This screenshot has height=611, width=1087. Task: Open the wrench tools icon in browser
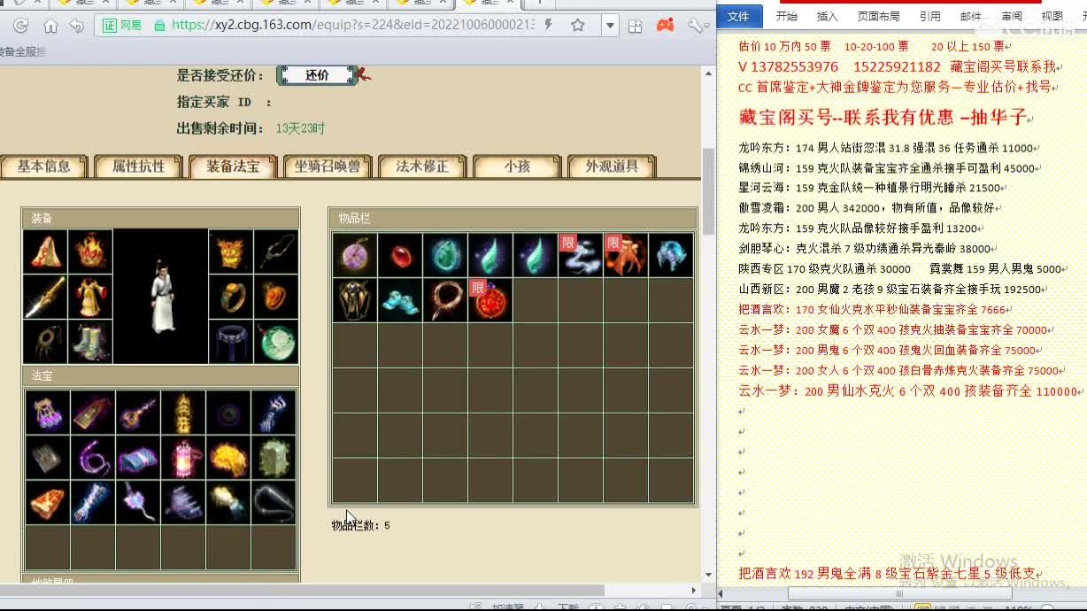click(x=695, y=26)
